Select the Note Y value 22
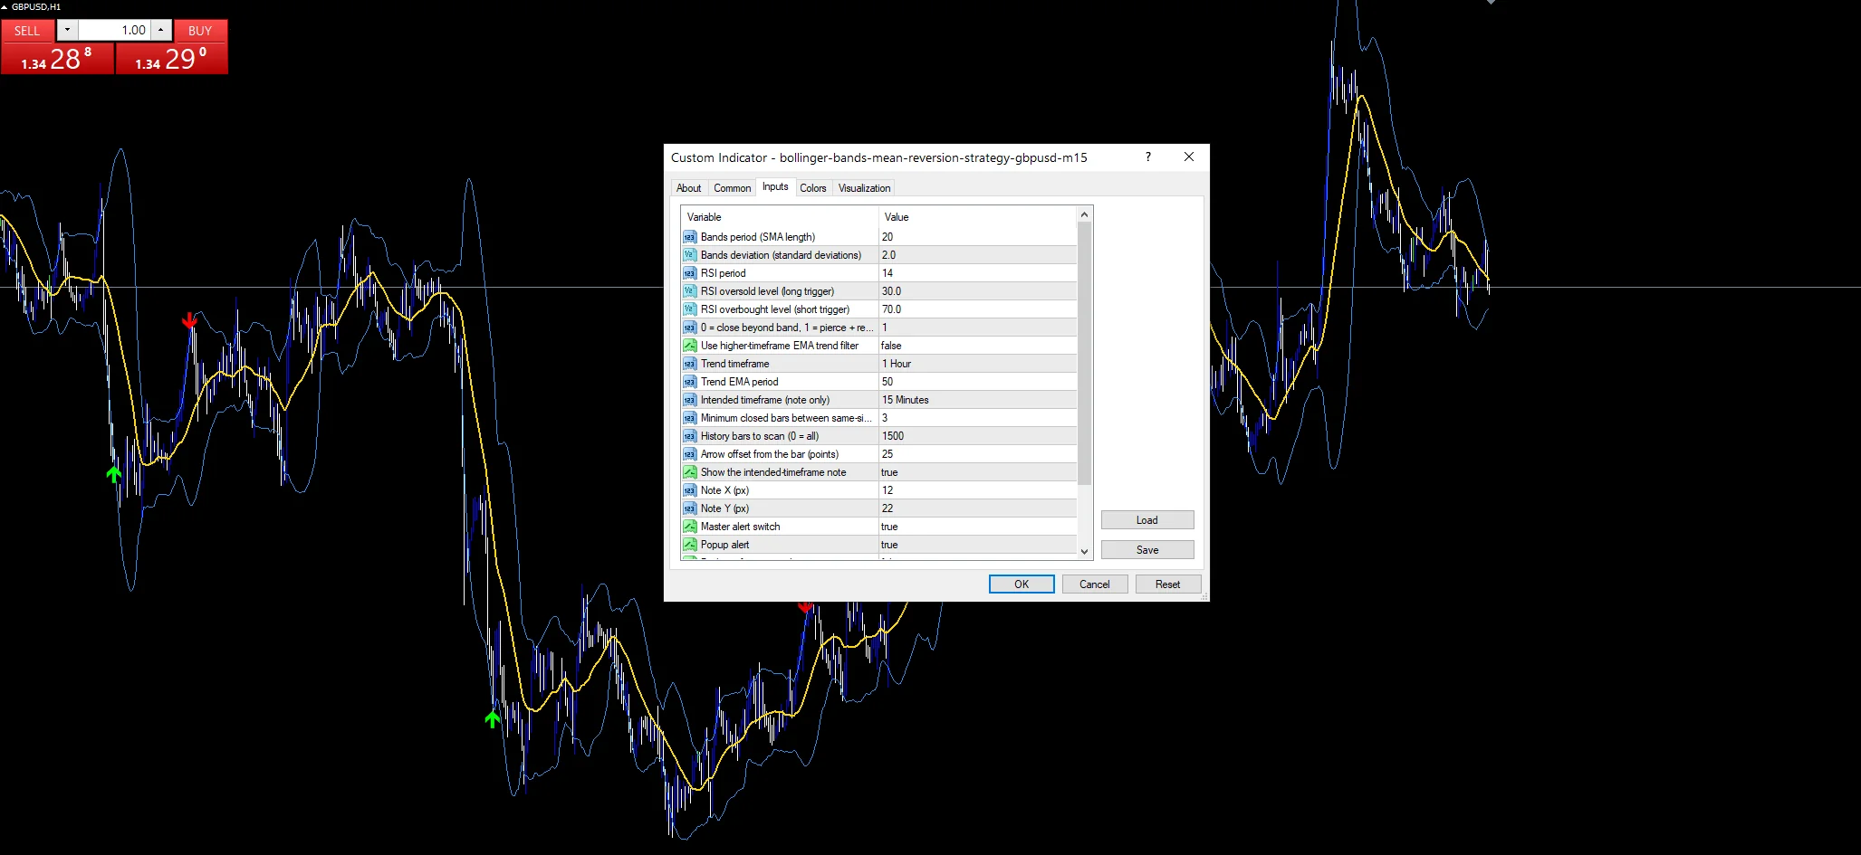This screenshot has width=1861, height=855. coord(977,508)
